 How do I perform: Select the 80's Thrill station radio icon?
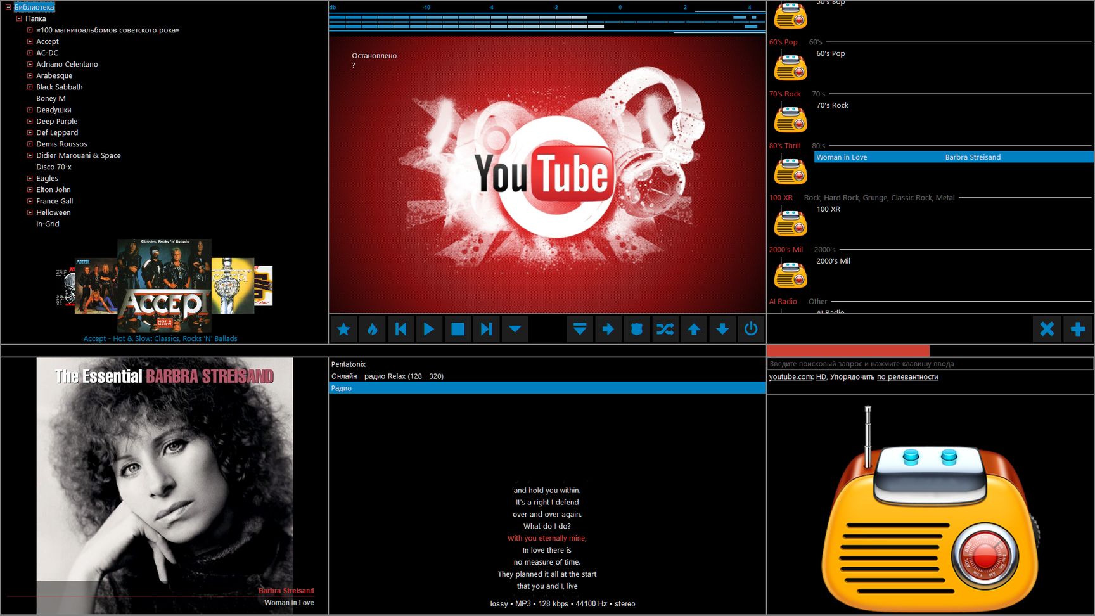tap(791, 170)
